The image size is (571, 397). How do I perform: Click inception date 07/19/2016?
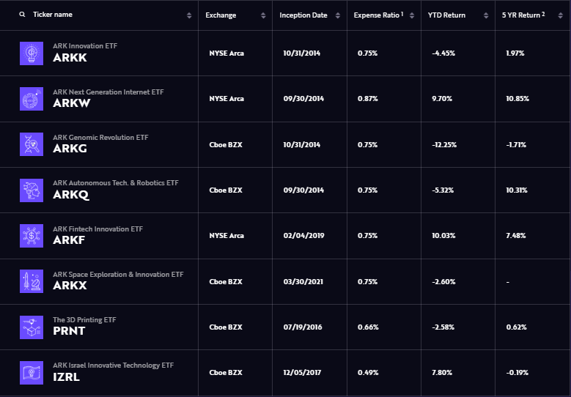(303, 327)
